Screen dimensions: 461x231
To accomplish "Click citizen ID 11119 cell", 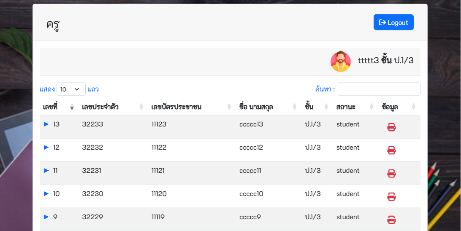I will click(x=158, y=217).
